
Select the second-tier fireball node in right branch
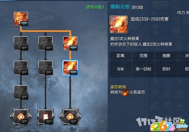70,43
